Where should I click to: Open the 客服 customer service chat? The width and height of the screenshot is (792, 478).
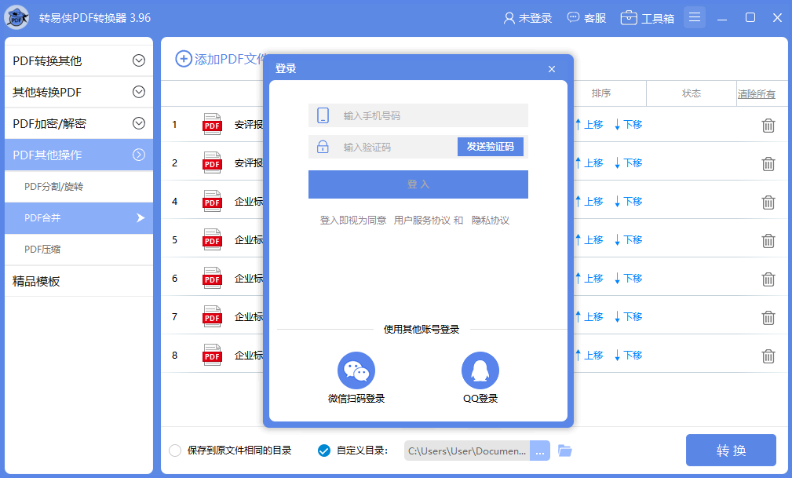[586, 16]
